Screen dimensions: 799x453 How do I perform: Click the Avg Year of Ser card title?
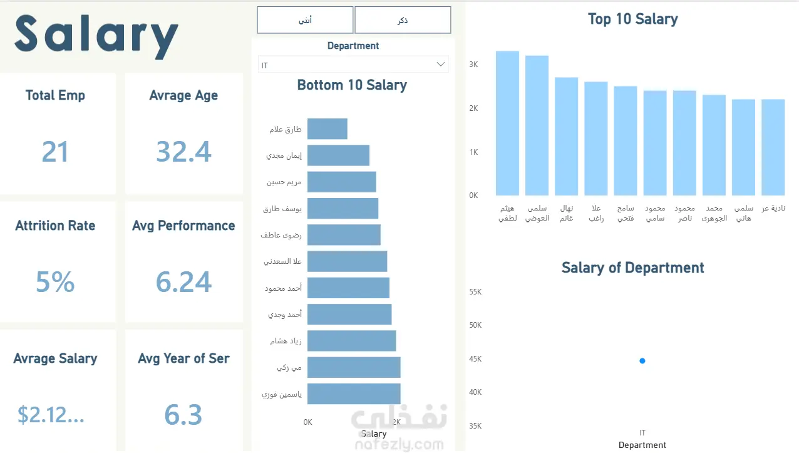(183, 358)
